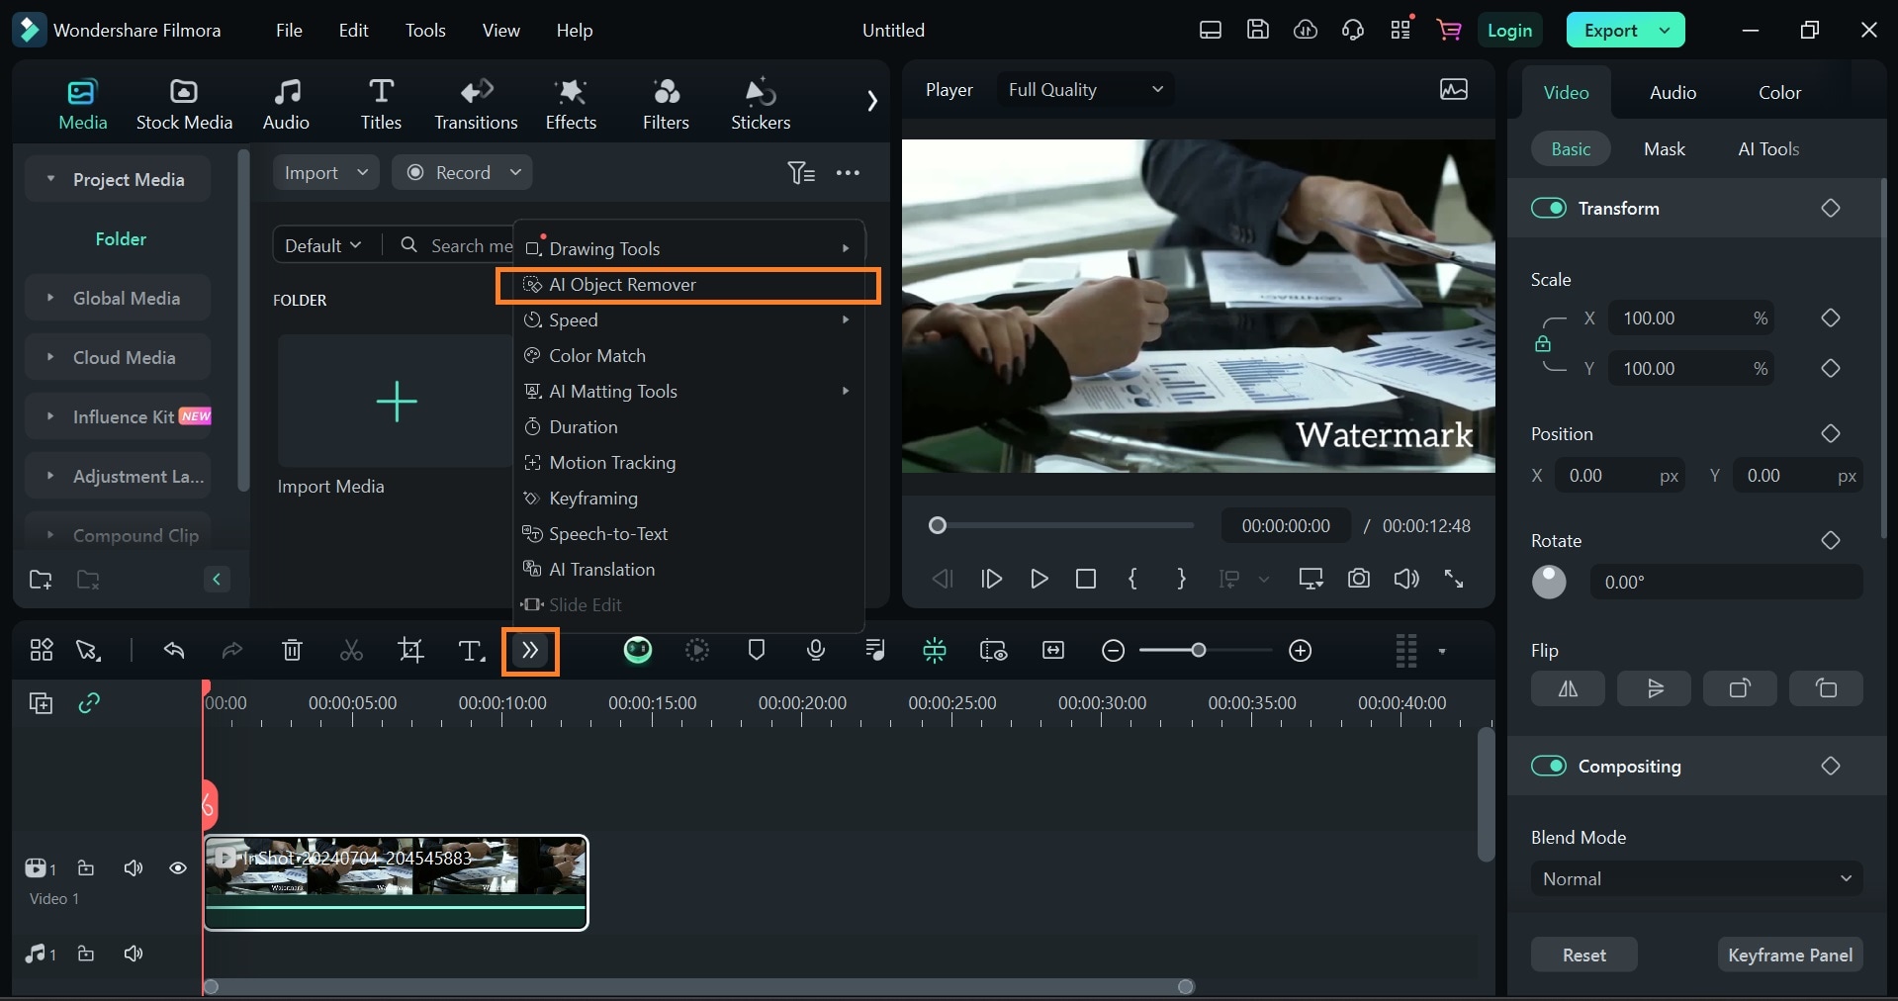Click the Login button
This screenshot has height=1001, width=1898.
(1510, 31)
